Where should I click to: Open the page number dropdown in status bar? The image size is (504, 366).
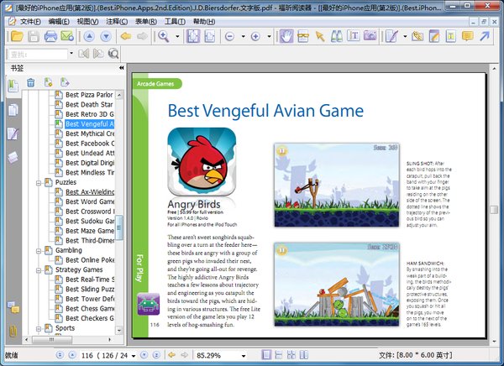point(134,356)
